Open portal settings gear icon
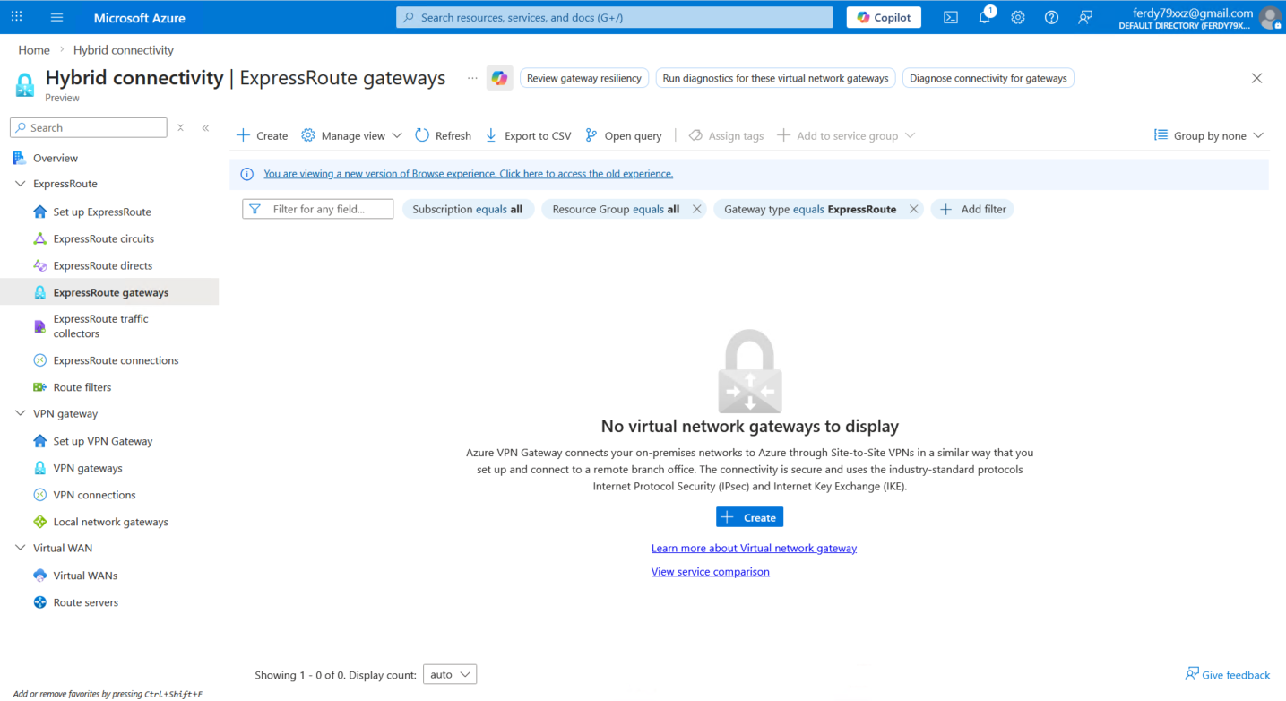The image size is (1286, 701). pyautogui.click(x=1018, y=17)
